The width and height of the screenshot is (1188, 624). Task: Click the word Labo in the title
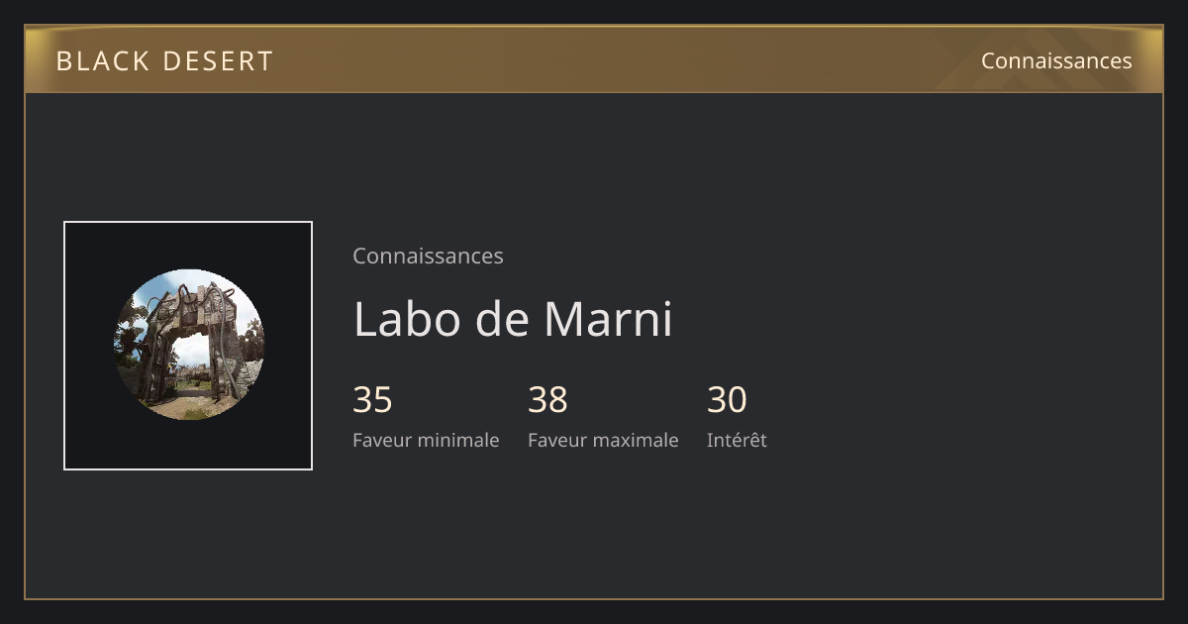click(x=407, y=319)
